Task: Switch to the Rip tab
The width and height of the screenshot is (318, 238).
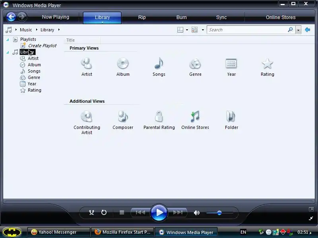Action: tap(142, 17)
